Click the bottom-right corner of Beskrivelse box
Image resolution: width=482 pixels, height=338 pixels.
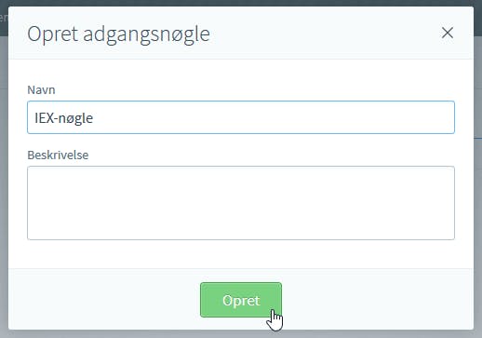click(451, 237)
